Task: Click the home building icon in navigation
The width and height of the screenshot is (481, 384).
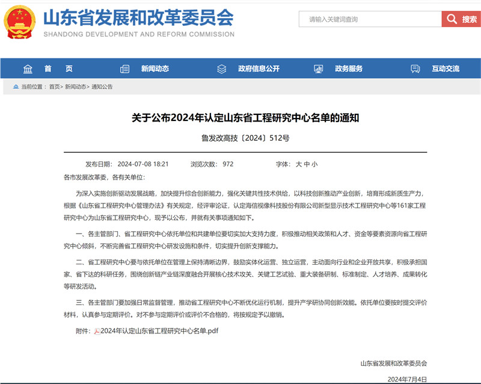Action: click(x=28, y=69)
